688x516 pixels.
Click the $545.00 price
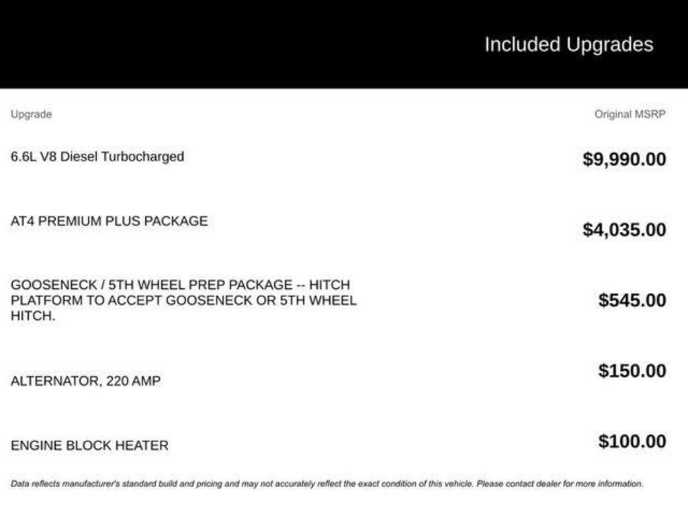coord(632,300)
